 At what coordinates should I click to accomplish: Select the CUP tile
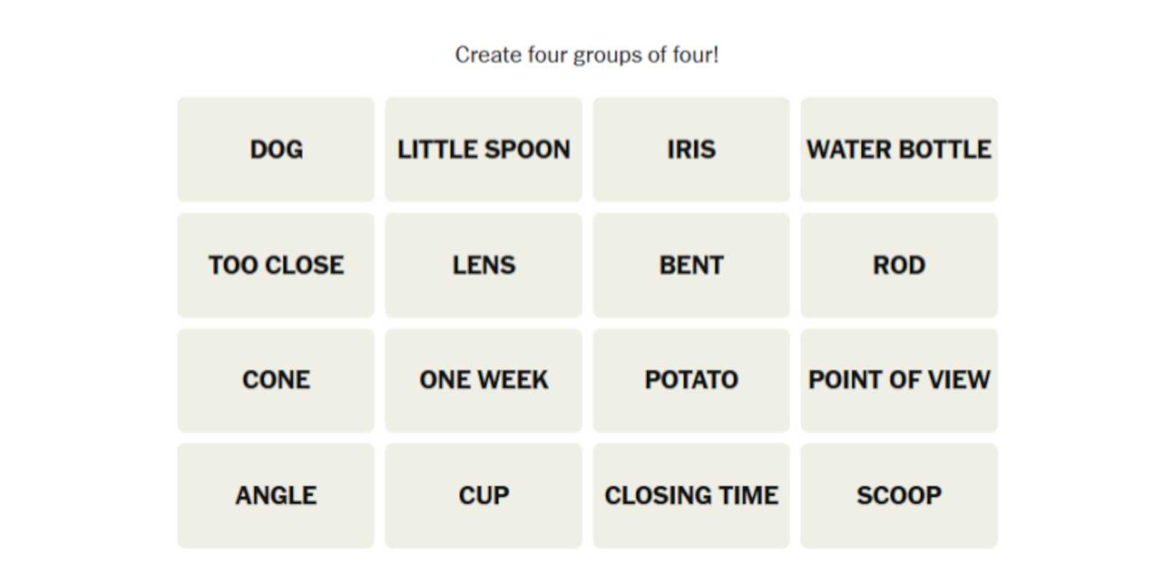click(x=483, y=495)
